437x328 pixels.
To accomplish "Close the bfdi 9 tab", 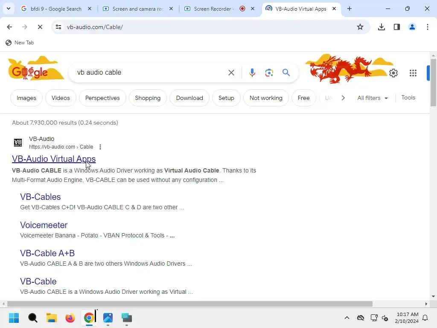I will 90,9.
